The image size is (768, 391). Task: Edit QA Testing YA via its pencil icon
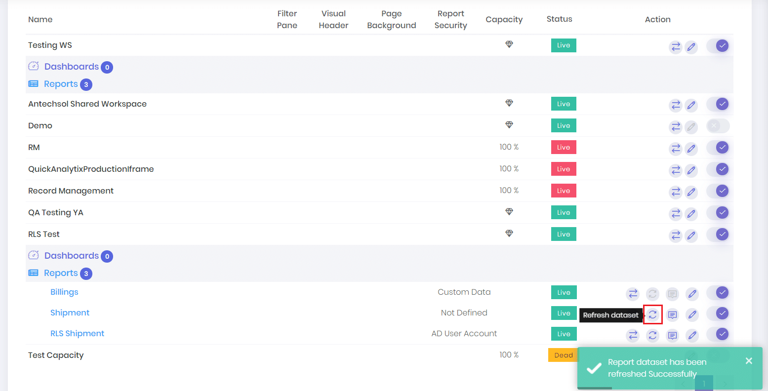691,214
